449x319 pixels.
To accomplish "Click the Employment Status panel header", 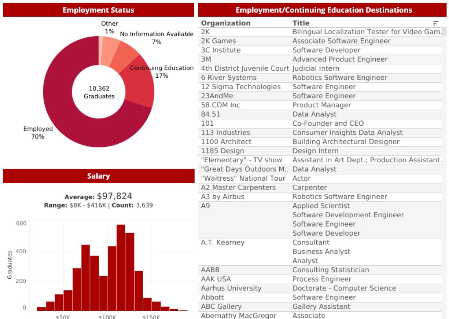I will (98, 10).
